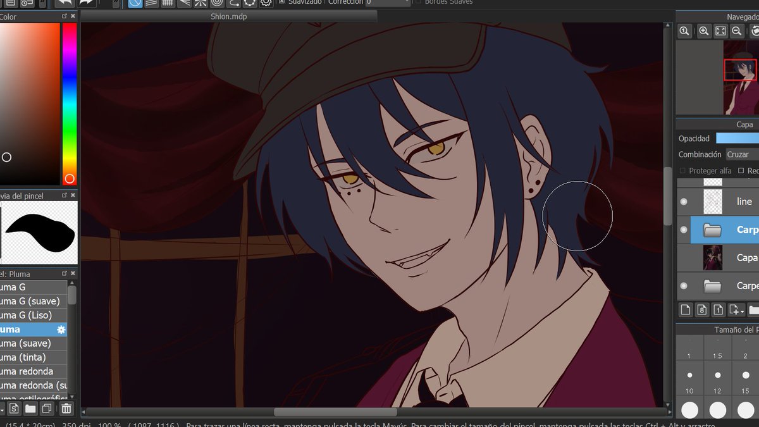Screen dimensions: 759x427
Task: Switch to the Shion.mdp document tab
Action: (229, 16)
